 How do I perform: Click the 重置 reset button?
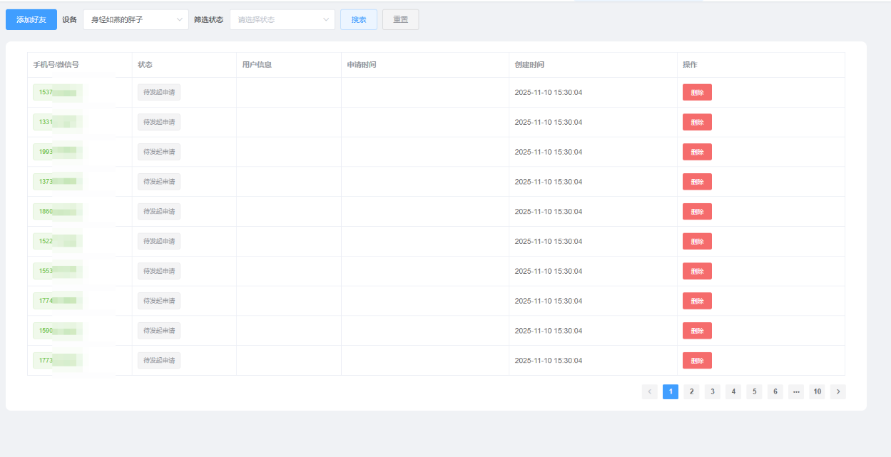(401, 20)
